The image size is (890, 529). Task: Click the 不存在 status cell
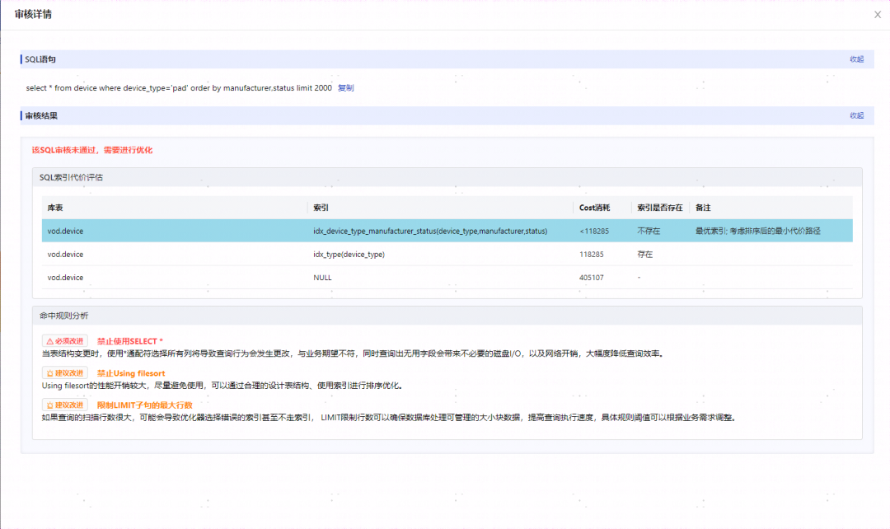point(649,231)
